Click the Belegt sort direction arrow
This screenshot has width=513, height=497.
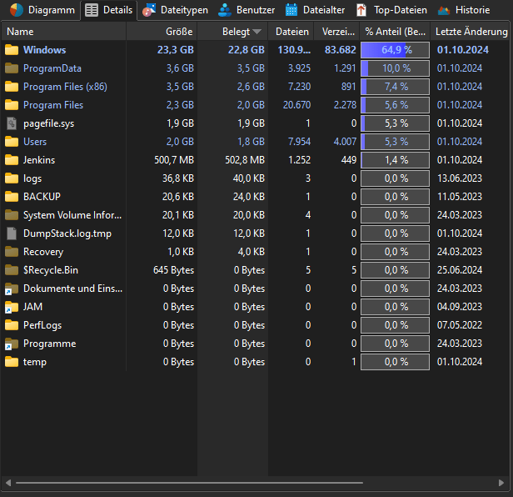click(257, 32)
